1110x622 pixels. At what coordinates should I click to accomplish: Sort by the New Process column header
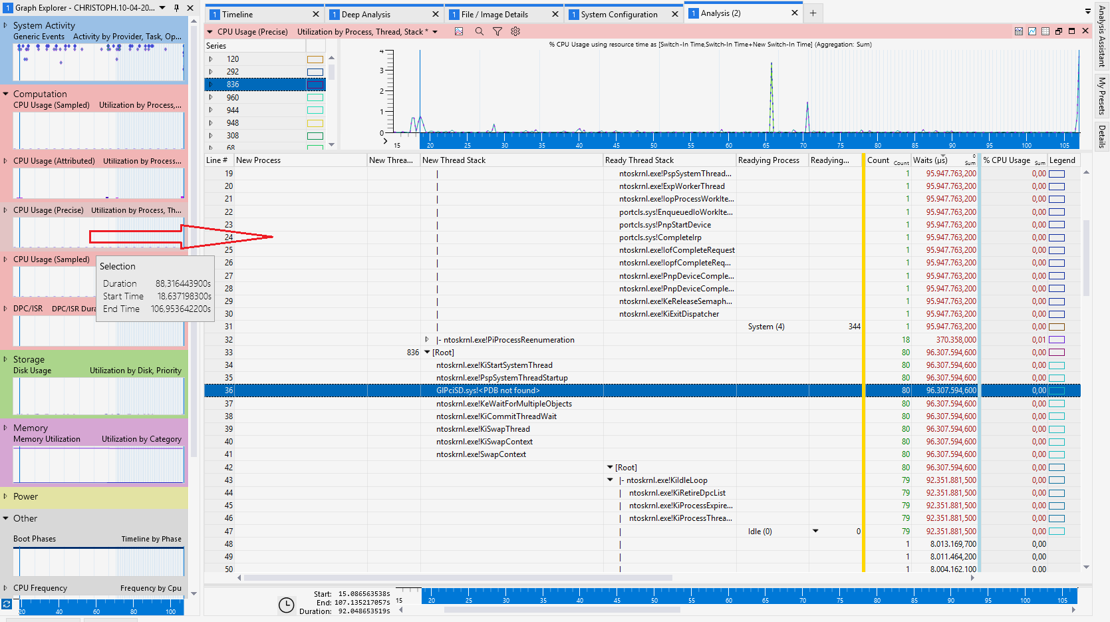coord(301,160)
